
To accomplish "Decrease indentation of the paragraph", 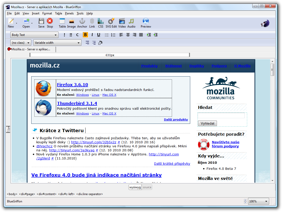I will coord(156,35).
